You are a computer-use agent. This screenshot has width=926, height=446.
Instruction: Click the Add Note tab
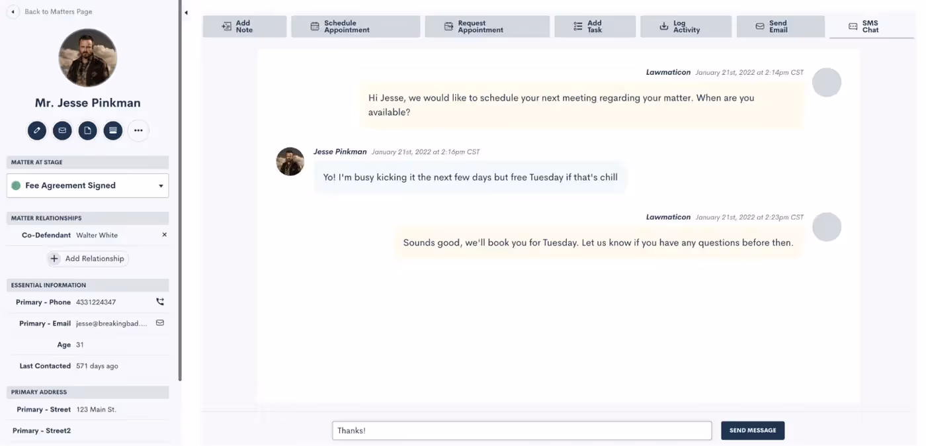tap(244, 26)
